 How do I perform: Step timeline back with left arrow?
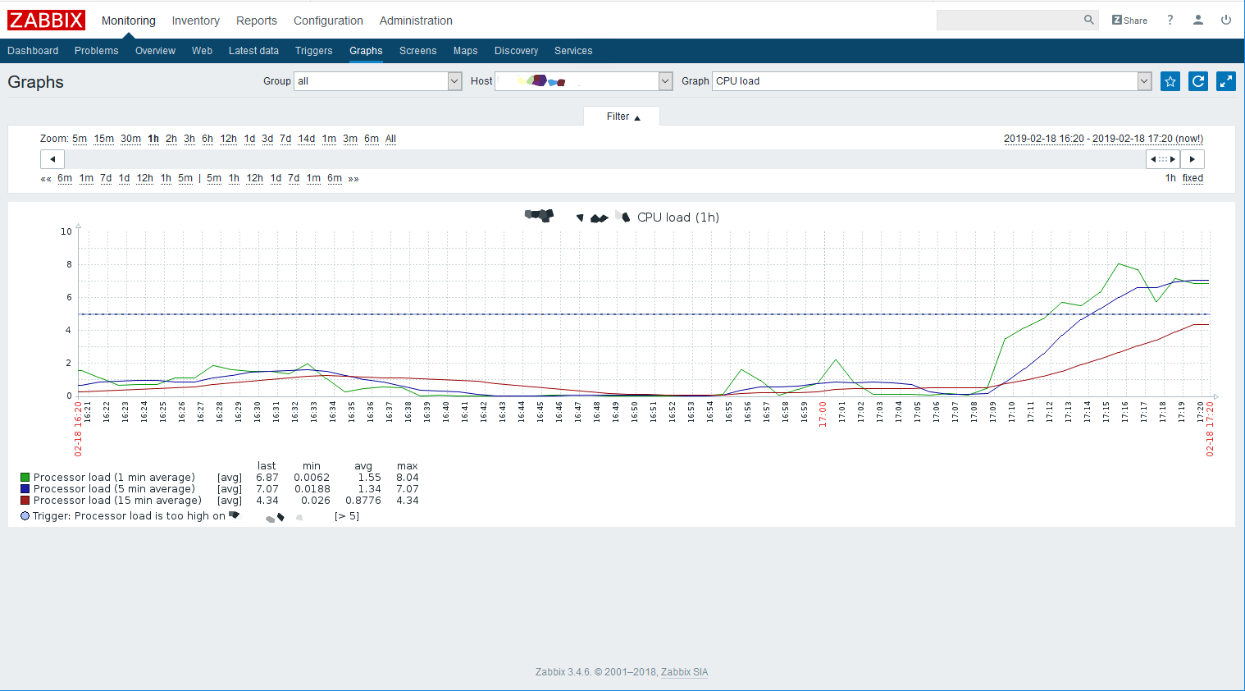click(x=52, y=159)
